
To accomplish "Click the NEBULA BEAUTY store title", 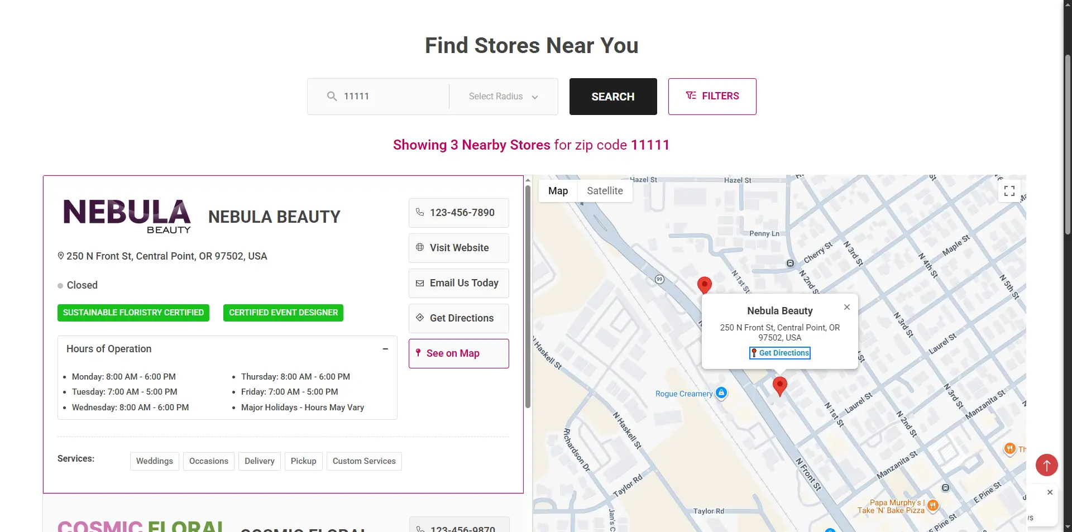I will (274, 217).
